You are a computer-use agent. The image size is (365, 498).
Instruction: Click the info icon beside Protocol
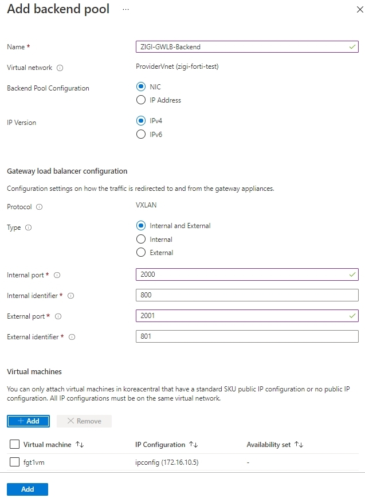(39, 207)
